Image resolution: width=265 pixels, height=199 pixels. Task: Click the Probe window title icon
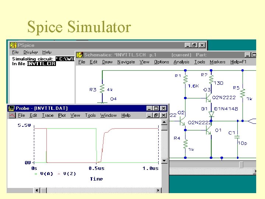pyautogui.click(x=11, y=108)
